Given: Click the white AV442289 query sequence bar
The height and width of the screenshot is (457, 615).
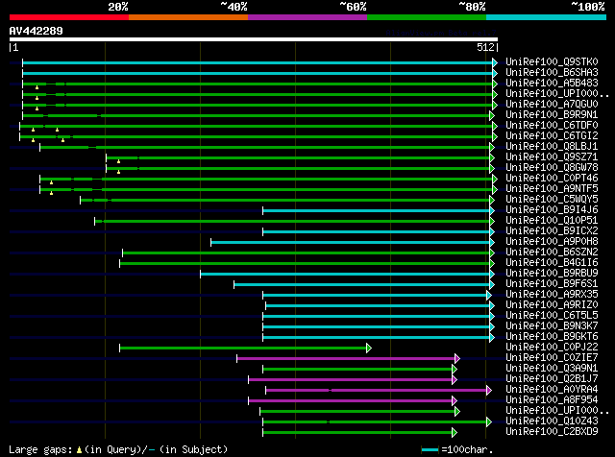Looking at the screenshot, I should pos(254,39).
